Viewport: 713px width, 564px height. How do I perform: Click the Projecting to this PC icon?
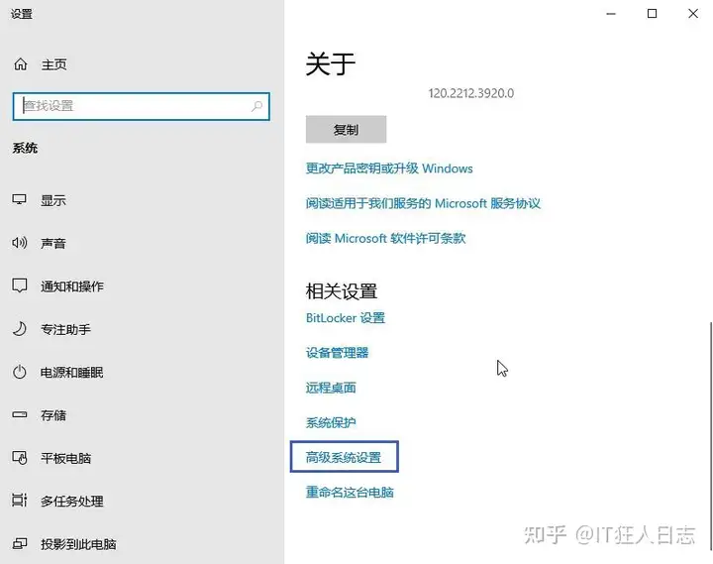[20, 543]
